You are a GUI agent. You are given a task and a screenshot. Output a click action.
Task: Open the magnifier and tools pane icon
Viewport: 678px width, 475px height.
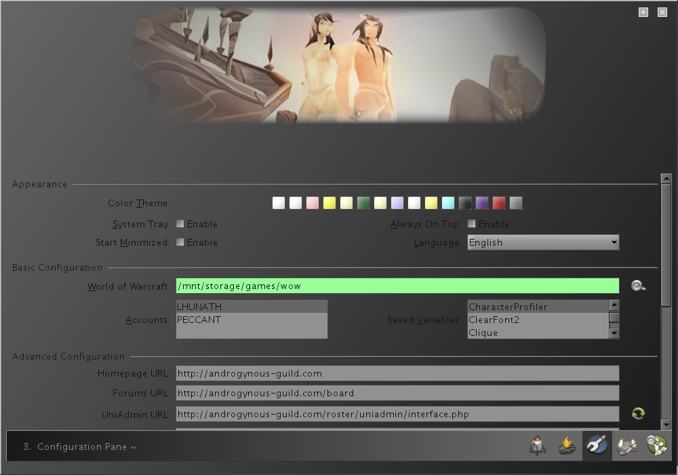point(656,446)
